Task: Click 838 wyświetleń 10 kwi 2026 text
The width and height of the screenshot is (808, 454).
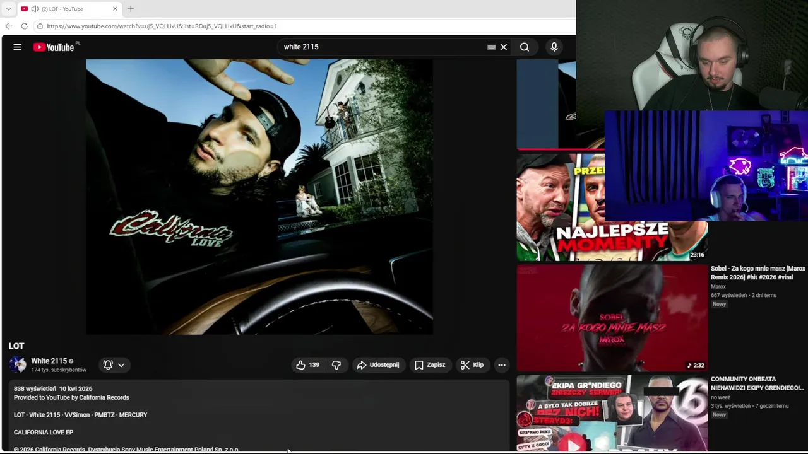Action: 53,389
